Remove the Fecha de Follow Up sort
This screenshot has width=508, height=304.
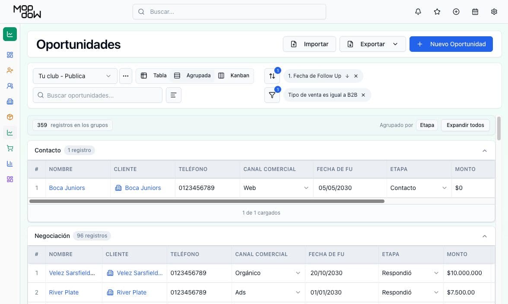[x=356, y=76]
